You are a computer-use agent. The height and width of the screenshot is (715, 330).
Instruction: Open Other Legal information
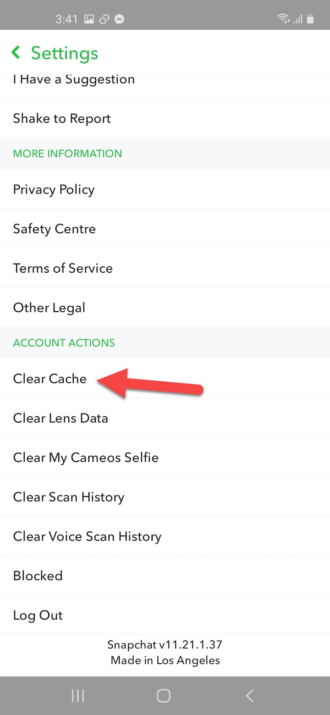tap(49, 308)
